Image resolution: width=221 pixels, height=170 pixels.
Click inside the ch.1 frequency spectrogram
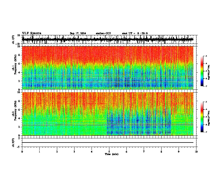click(108, 68)
